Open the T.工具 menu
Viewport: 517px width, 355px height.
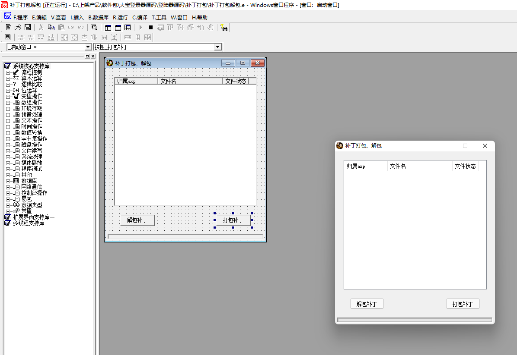coord(159,18)
